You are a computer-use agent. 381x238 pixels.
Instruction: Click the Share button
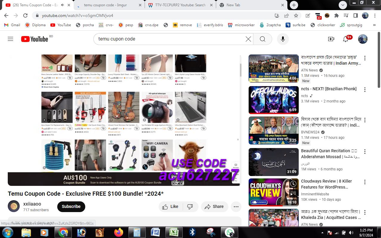tap(214, 206)
